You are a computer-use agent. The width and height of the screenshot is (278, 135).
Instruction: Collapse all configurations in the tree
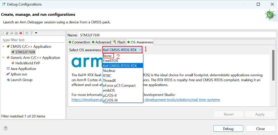click(x=27, y=33)
